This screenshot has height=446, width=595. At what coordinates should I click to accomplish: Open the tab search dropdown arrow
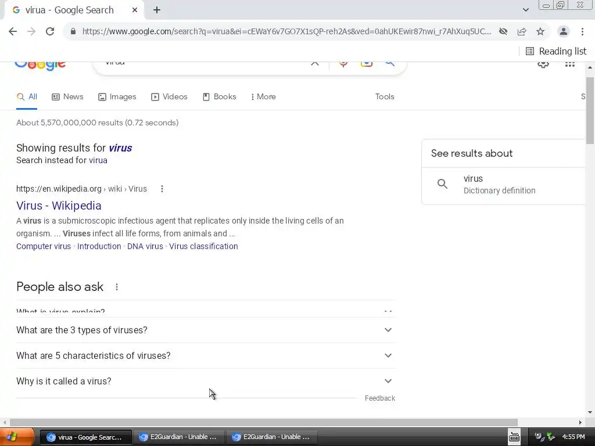coord(525,10)
